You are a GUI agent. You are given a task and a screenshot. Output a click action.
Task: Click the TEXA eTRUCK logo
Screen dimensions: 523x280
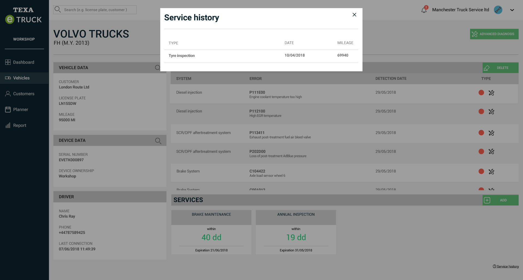[x=24, y=16]
